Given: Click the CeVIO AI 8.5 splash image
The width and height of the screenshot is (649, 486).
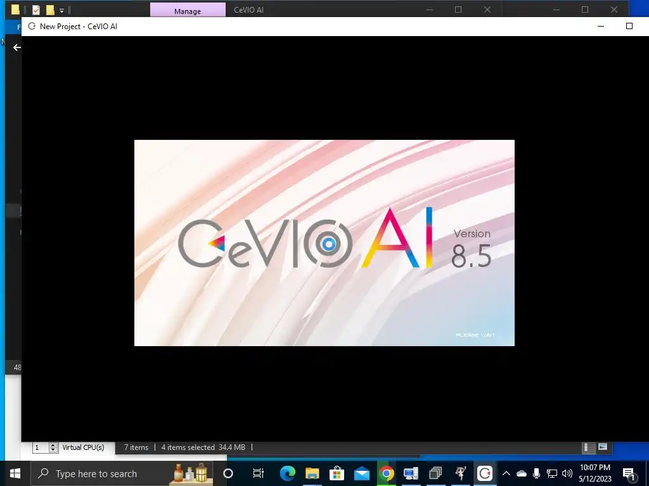Looking at the screenshot, I should click(x=324, y=243).
